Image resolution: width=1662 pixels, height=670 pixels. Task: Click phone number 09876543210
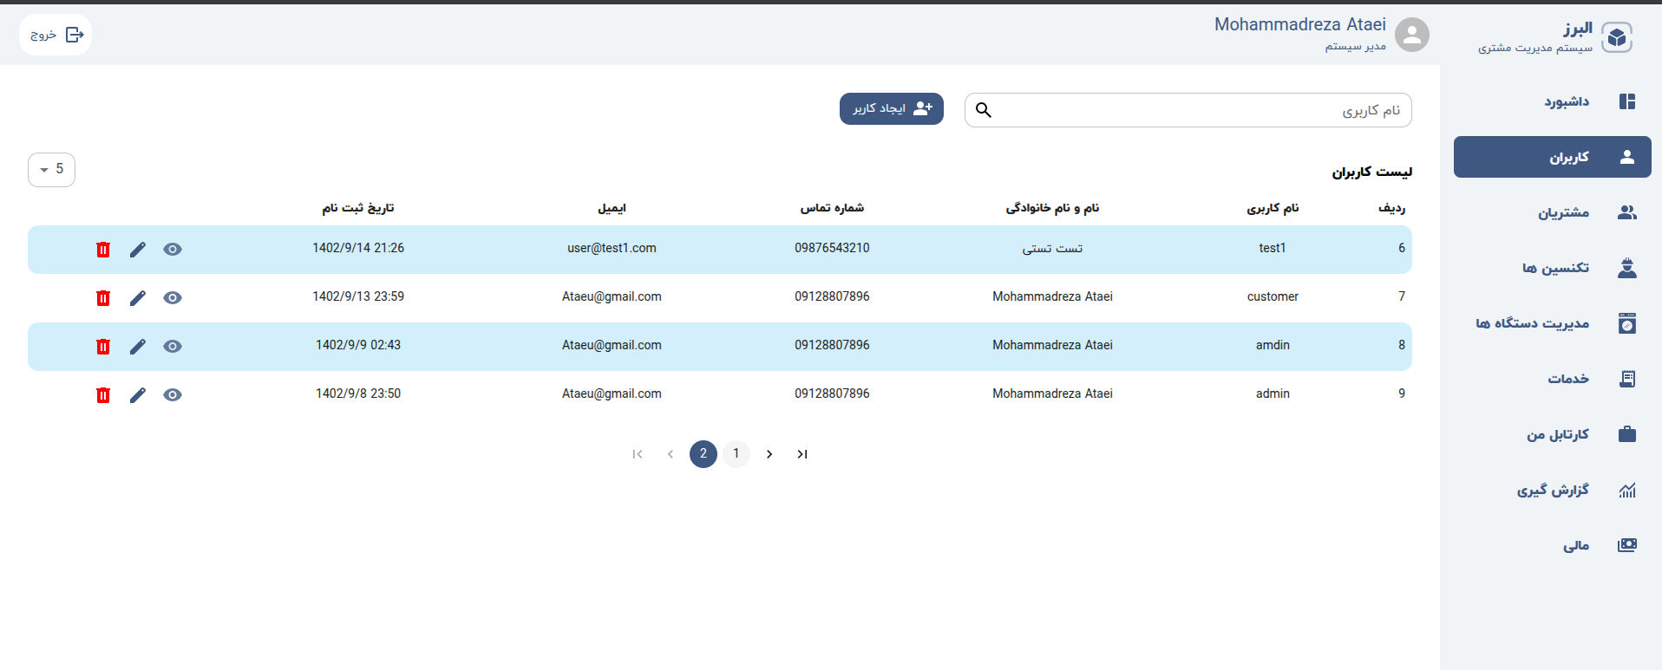coord(832,248)
